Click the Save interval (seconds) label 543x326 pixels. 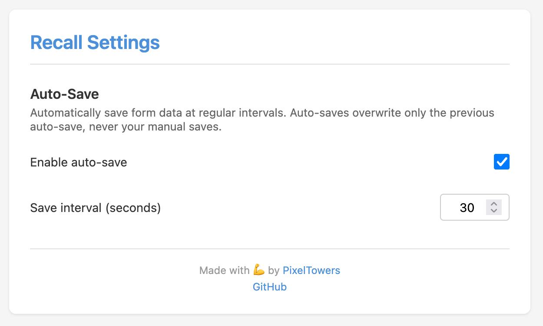click(x=95, y=208)
